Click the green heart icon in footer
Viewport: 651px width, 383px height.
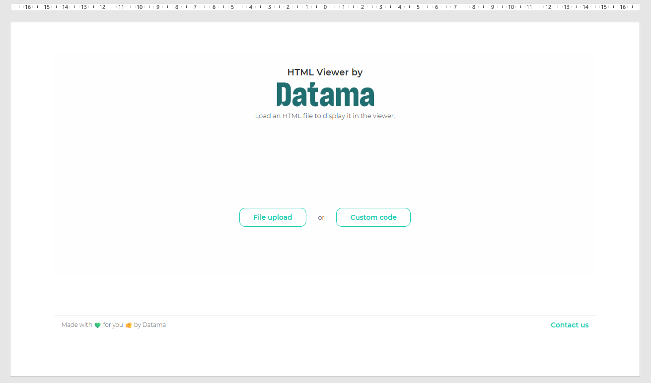point(98,325)
